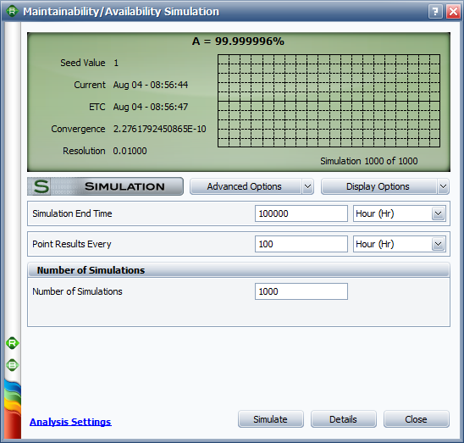
Task: Click the Advanced Options button
Action: [x=246, y=186]
